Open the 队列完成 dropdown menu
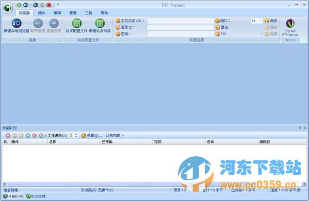The height and width of the screenshot is (201, 309). (x=115, y=135)
